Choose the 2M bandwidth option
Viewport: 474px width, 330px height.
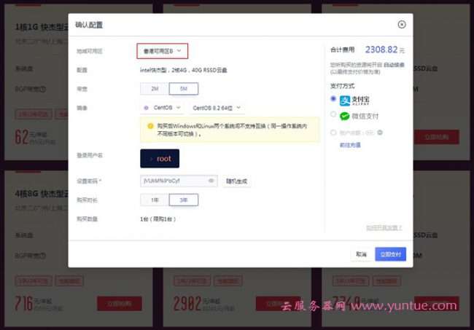(x=154, y=89)
